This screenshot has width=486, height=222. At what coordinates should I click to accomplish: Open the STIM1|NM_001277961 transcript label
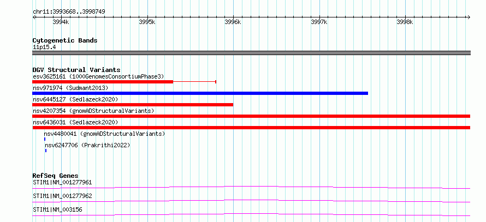62,182
